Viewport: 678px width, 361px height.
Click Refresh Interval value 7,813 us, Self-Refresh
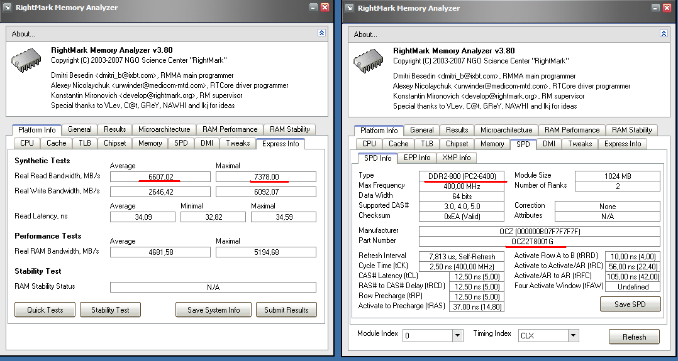(462, 257)
